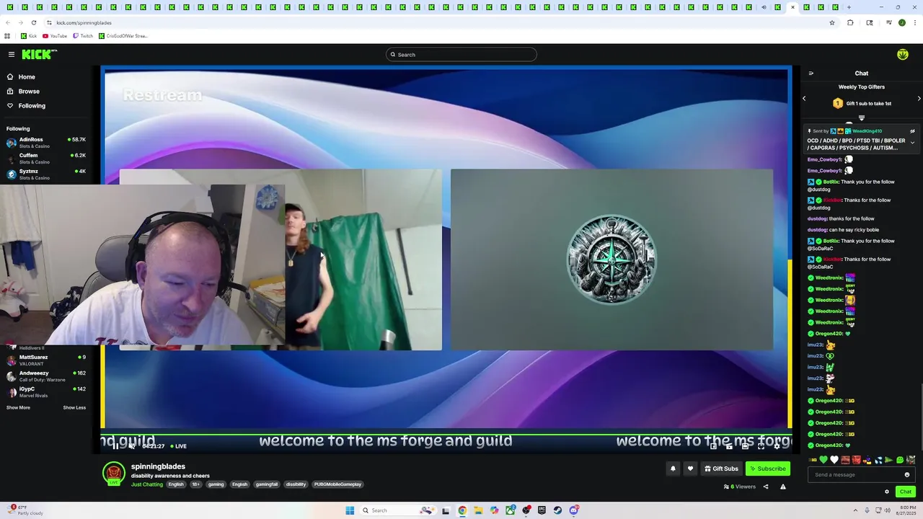Click the Kick logo
The height and width of the screenshot is (519, 923).
[x=39, y=54]
